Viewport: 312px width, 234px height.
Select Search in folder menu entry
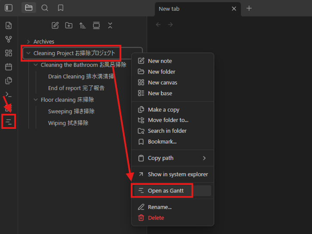(173, 131)
